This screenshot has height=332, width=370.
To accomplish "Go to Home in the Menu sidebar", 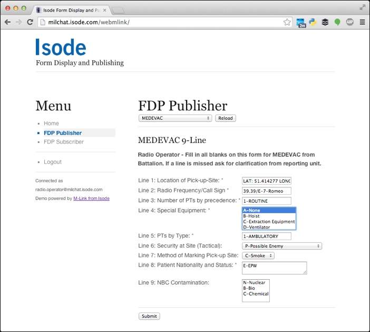I will point(51,124).
